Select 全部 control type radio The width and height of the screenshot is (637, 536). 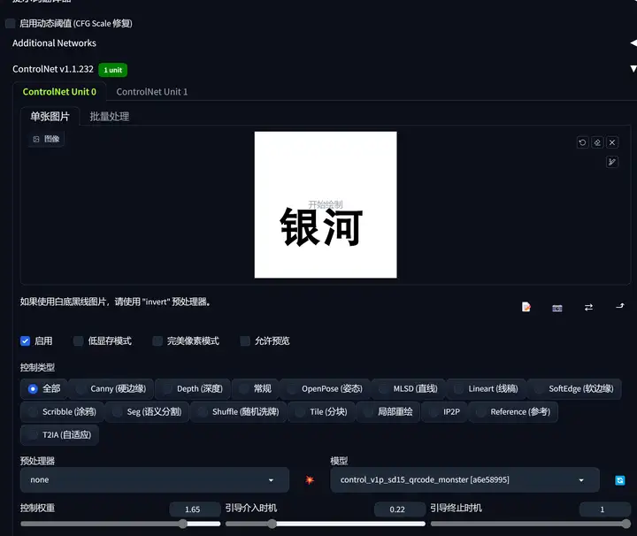pos(44,389)
